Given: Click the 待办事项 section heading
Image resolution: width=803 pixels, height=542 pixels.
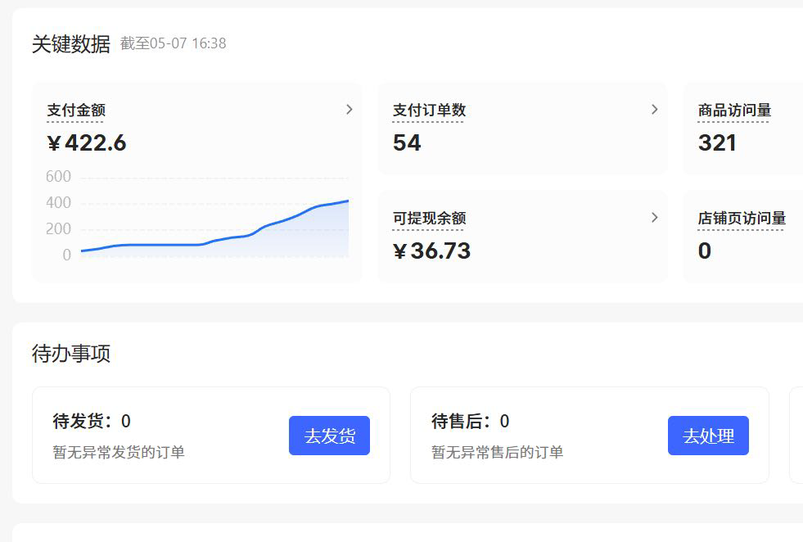Looking at the screenshot, I should [x=70, y=354].
